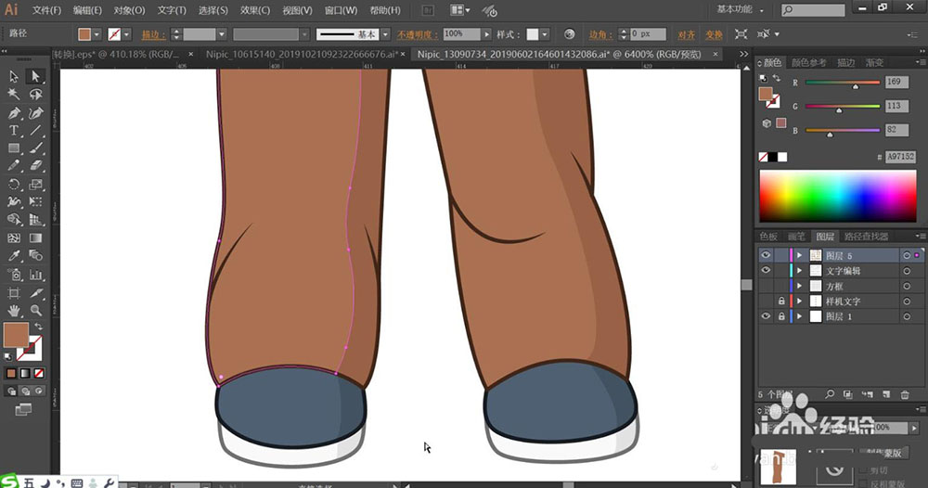This screenshot has width=928, height=488.
Task: Select the Shape Builder tool
Action: [14, 220]
